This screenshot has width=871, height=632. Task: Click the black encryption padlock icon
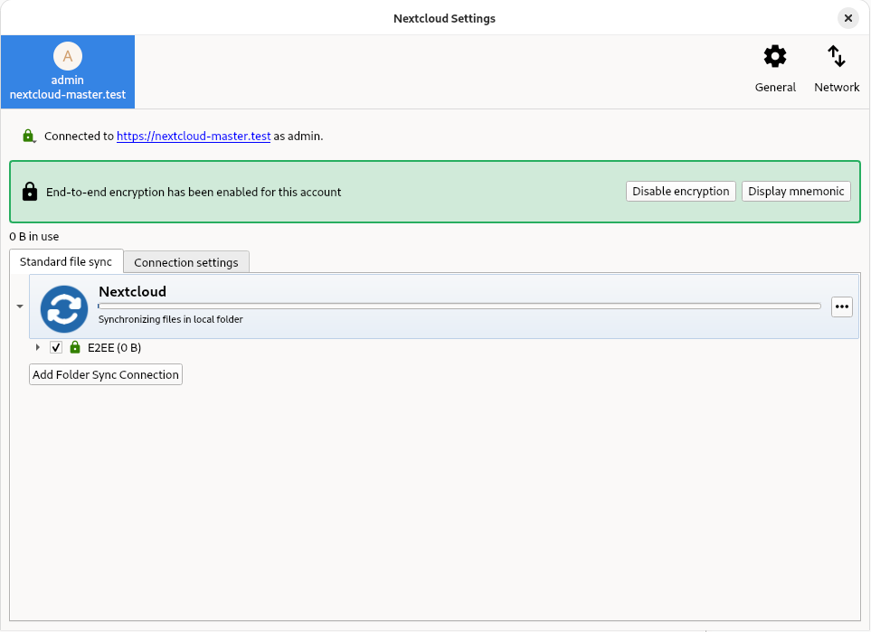pos(30,192)
